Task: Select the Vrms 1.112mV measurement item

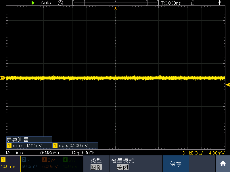Action: [x=29, y=146]
